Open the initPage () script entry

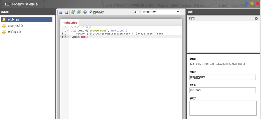click(14, 32)
